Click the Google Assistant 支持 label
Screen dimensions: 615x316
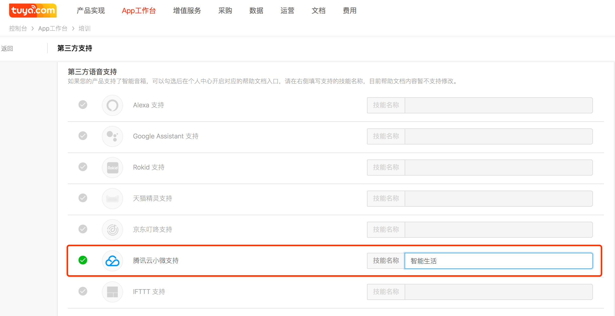tap(166, 136)
